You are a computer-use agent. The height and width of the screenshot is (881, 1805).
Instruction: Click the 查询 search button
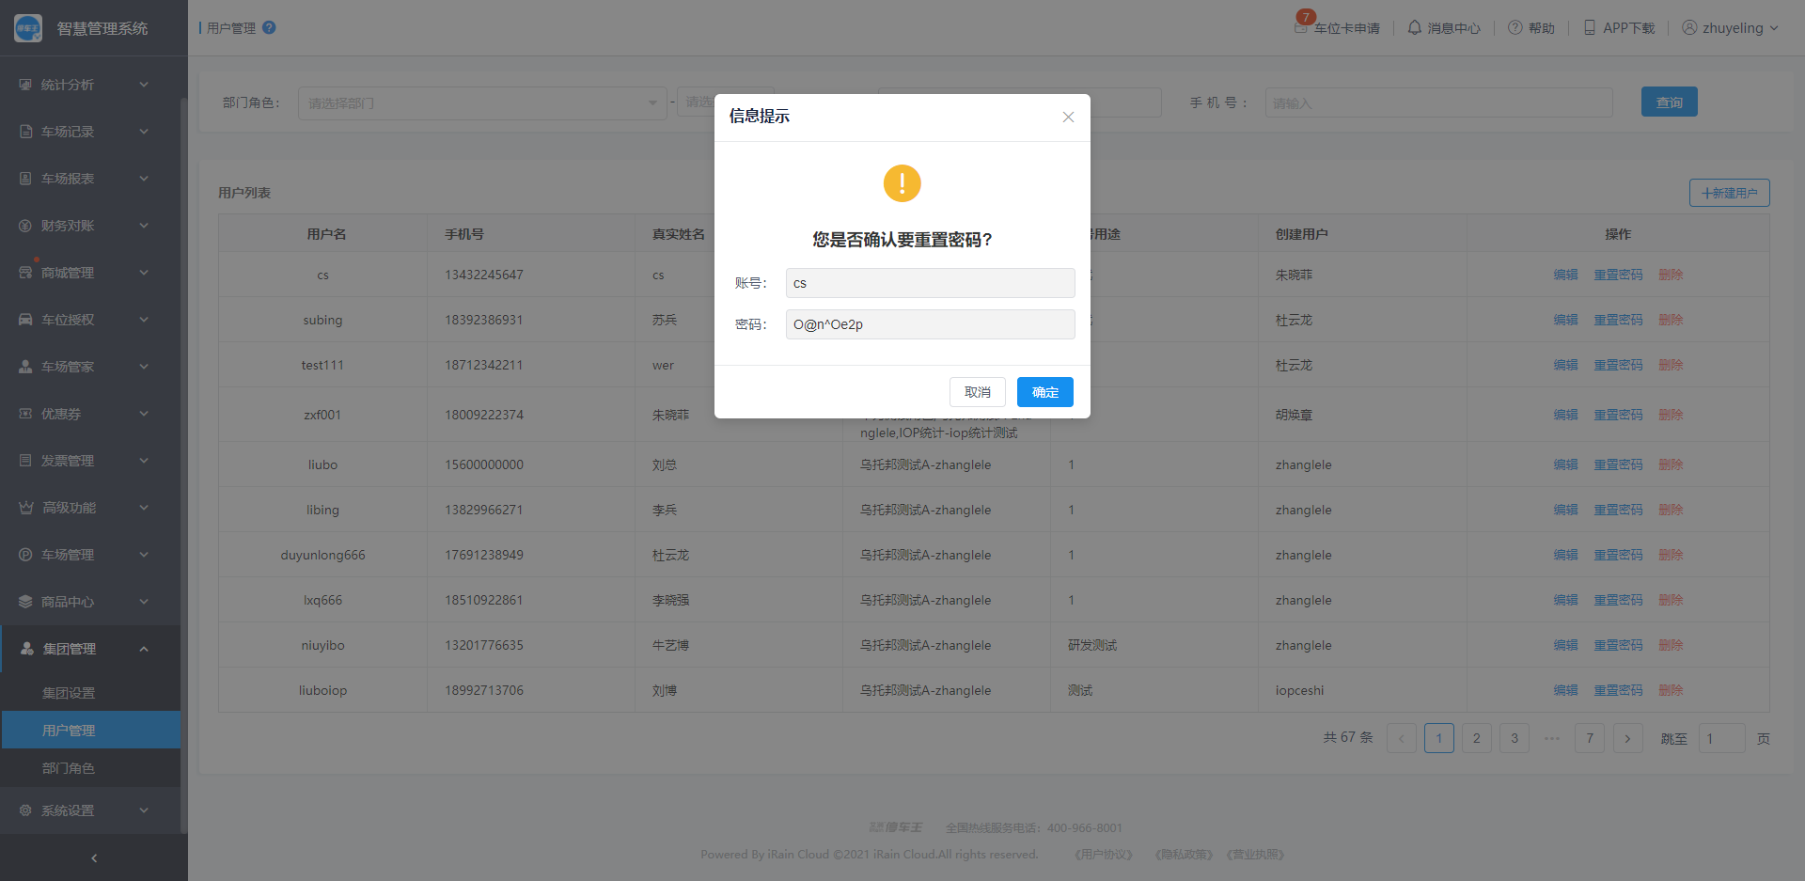(1669, 102)
